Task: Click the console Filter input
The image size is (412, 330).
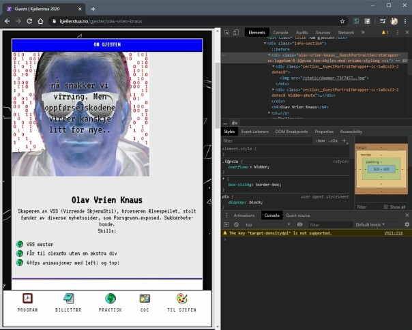Action: coord(330,224)
